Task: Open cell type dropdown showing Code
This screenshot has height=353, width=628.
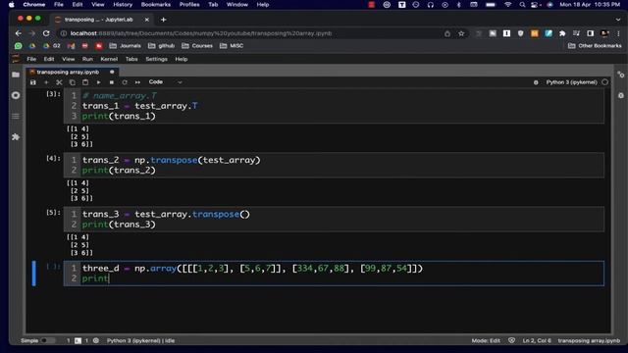Action: [x=166, y=82]
